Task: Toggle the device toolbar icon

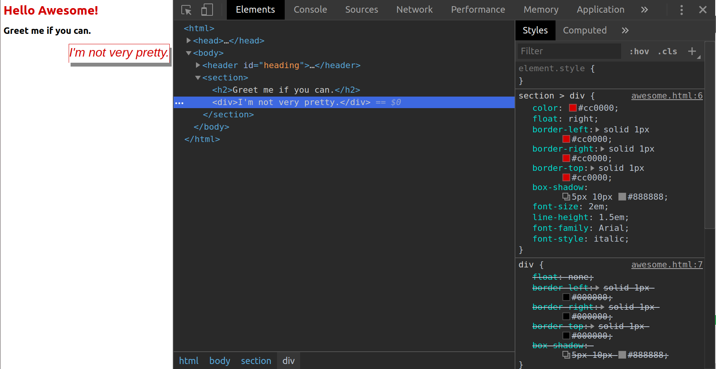Action: pos(207,10)
